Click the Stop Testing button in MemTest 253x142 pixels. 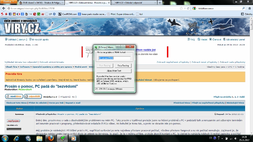pyautogui.click(x=123, y=66)
